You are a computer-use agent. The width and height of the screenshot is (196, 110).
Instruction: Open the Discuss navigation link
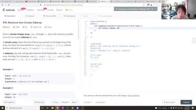click(x=59, y=10)
